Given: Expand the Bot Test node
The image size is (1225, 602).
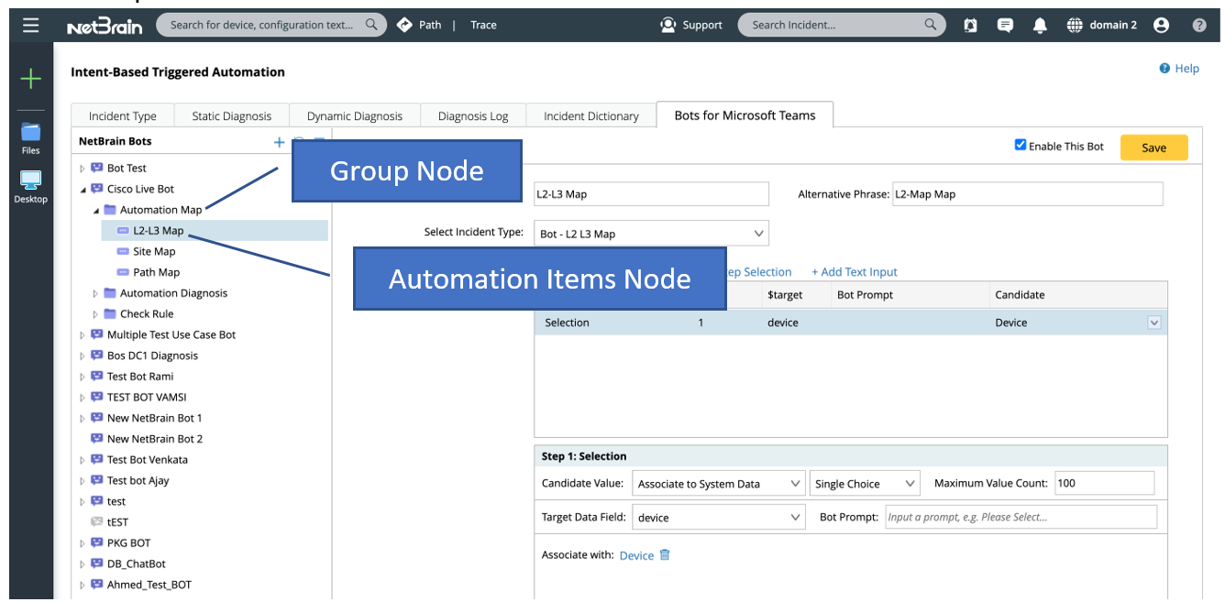Looking at the screenshot, I should (x=83, y=169).
